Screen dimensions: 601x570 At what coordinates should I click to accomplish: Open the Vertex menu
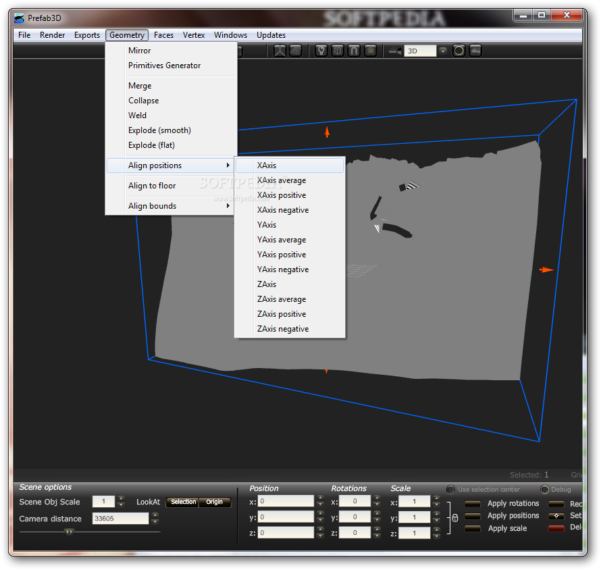point(194,35)
